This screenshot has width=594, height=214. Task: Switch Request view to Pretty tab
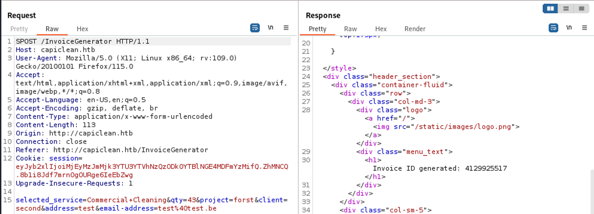point(19,29)
